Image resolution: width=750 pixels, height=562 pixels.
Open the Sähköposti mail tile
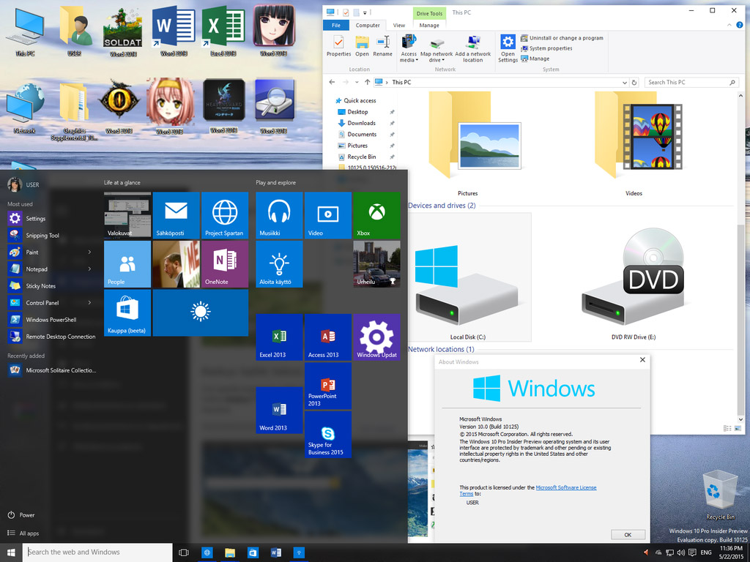[x=176, y=215]
